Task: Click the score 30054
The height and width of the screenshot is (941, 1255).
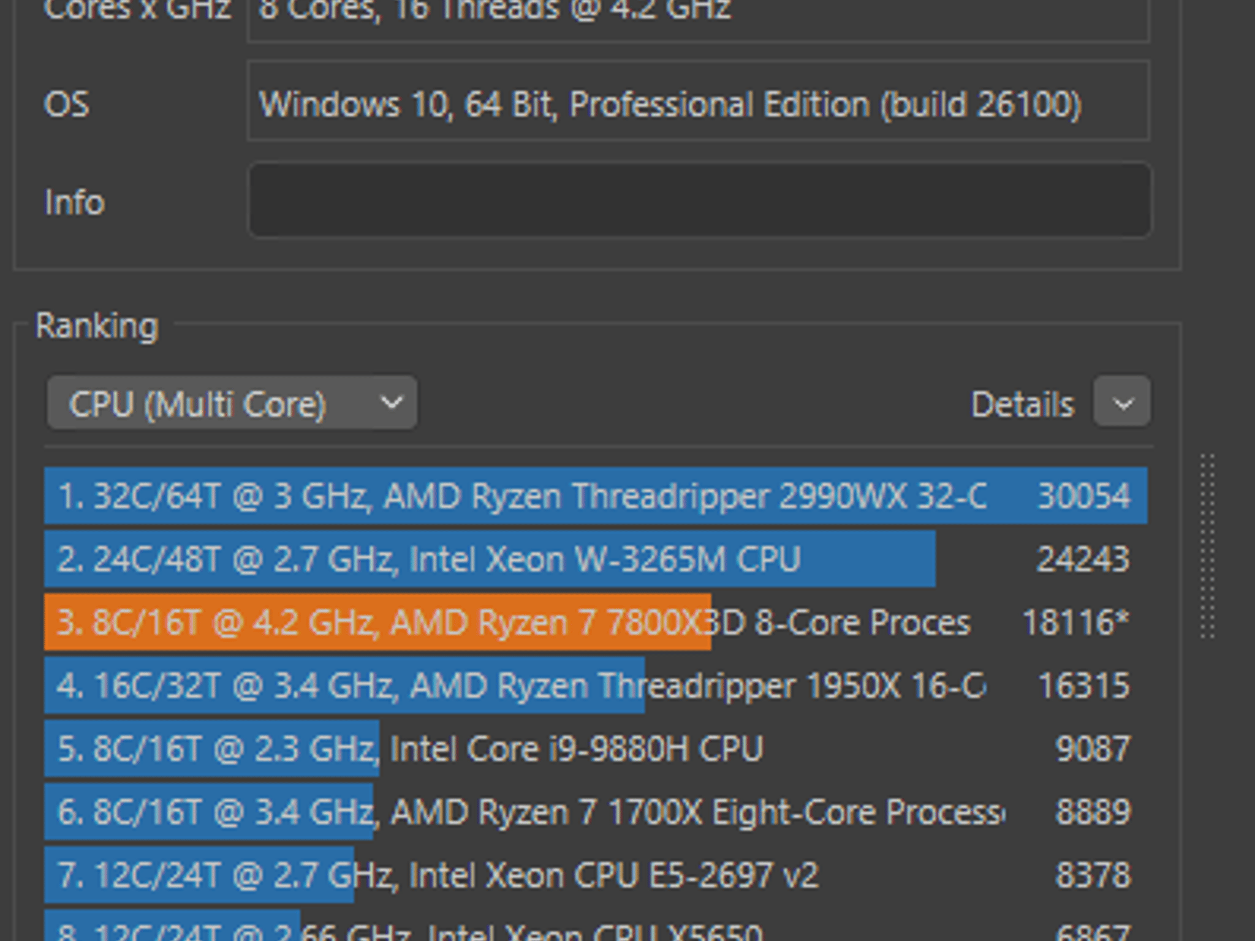Action: pyautogui.click(x=1083, y=496)
